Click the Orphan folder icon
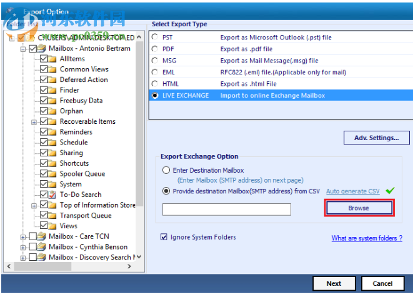 52,111
